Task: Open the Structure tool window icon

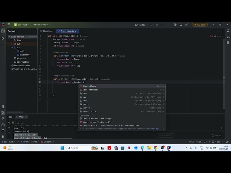Action: coord(3,39)
